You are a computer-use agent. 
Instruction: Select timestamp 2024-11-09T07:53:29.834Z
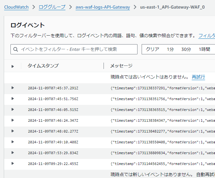53,153
